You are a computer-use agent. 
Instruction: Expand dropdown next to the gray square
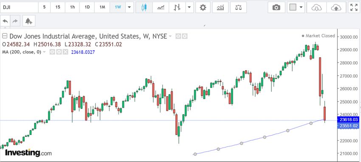[x=301, y=7]
